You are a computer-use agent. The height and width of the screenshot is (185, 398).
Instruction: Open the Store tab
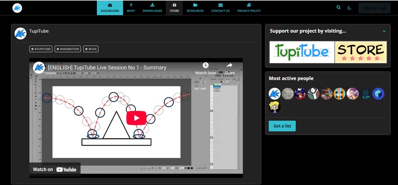pos(175,8)
